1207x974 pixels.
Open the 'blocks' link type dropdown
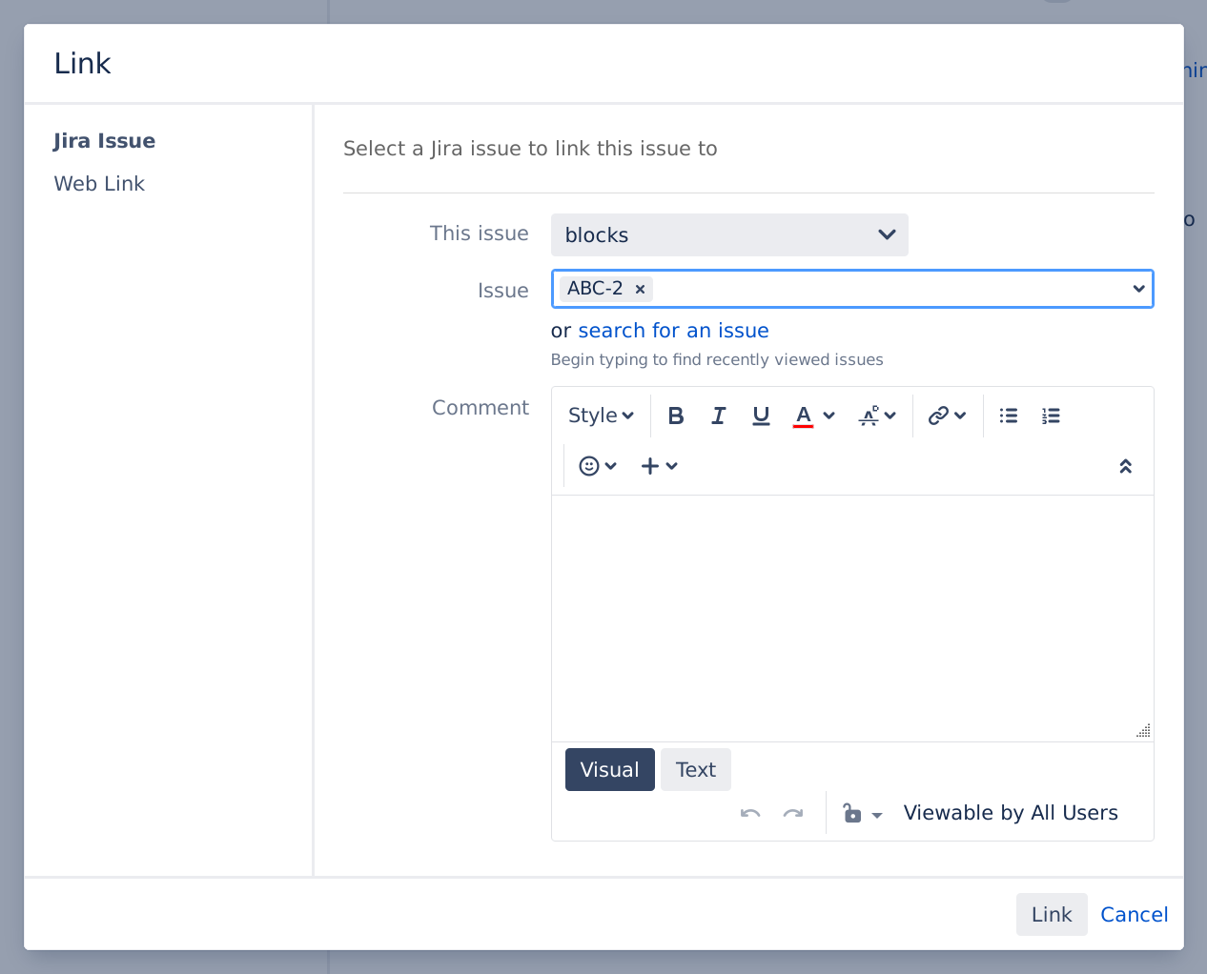(729, 235)
